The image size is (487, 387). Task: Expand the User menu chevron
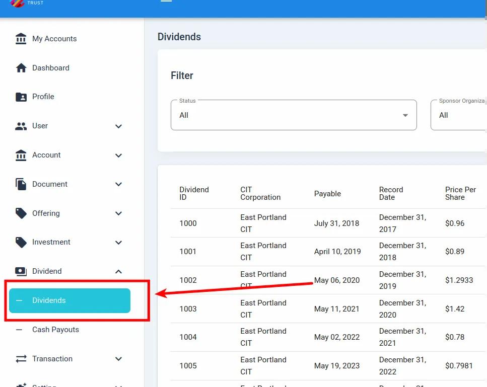pos(118,126)
